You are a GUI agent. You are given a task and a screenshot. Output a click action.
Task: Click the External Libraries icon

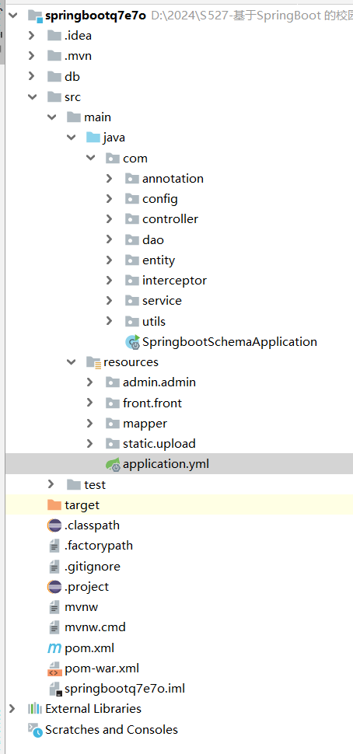[x=35, y=709]
